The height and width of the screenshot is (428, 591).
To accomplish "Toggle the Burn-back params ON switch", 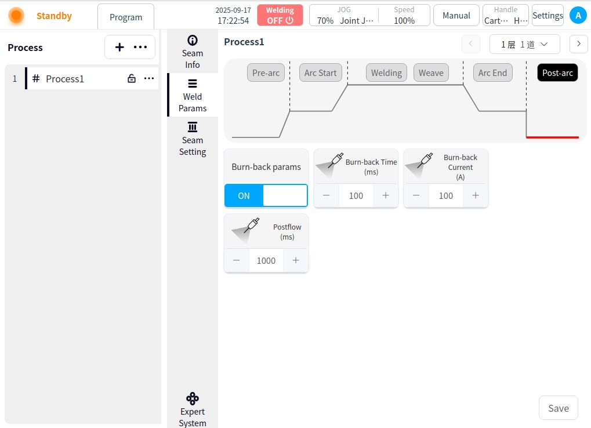I will pyautogui.click(x=266, y=195).
